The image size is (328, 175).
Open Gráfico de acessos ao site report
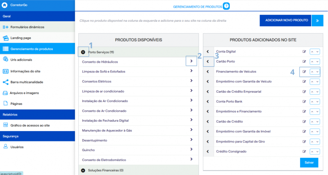click(x=37, y=125)
